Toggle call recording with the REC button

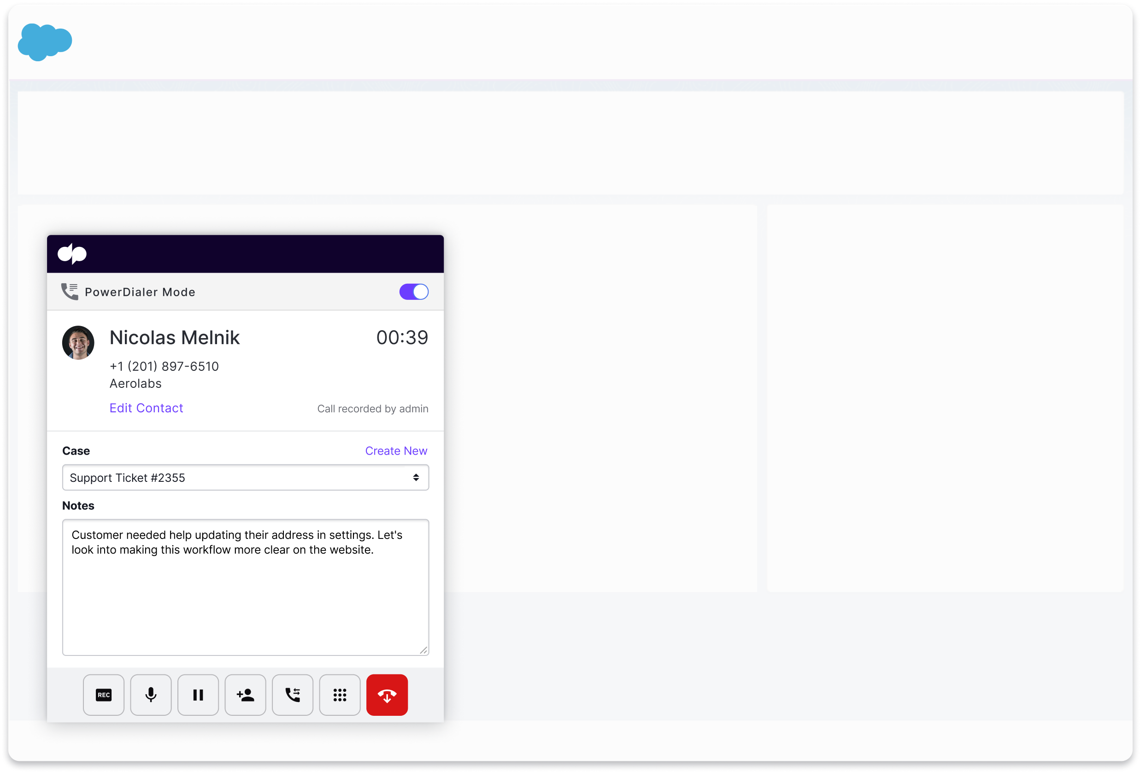pos(103,695)
